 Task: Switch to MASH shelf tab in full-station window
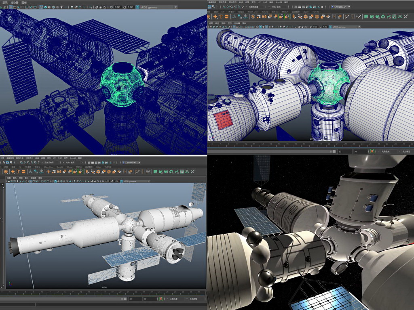tap(78, 167)
